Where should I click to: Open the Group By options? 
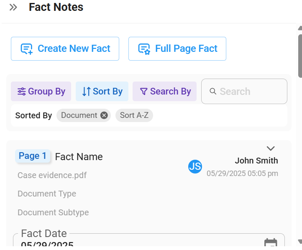coord(41,92)
